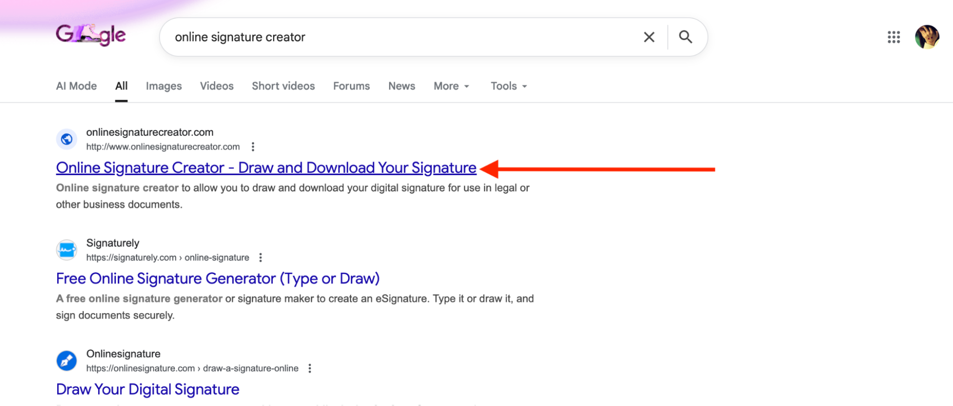Image resolution: width=953 pixels, height=406 pixels.
Task: Click the Google doodle logo
Action: pyautogui.click(x=91, y=35)
